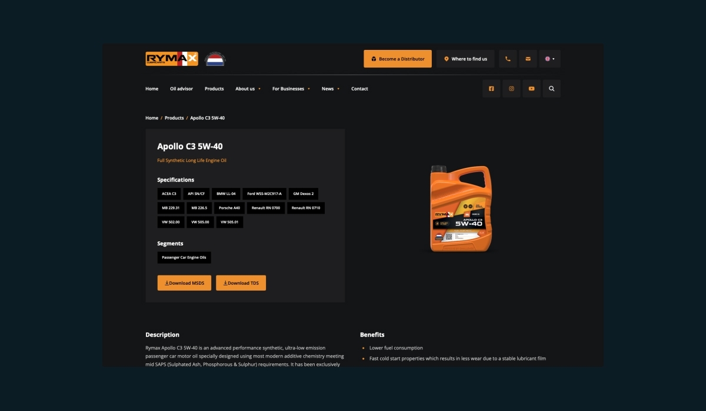Select the Renault RN 0700 tag
The image size is (706, 411).
point(266,208)
